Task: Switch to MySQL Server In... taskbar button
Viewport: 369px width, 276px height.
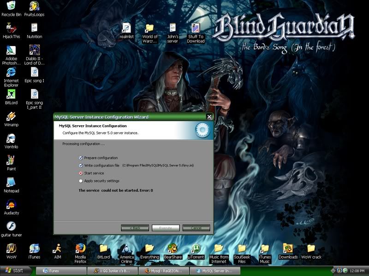Action: tap(215, 271)
